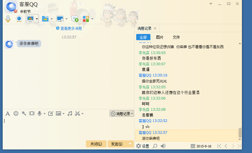Close the 消息记录 panel tab
The image size is (252, 153).
[x=155, y=28]
